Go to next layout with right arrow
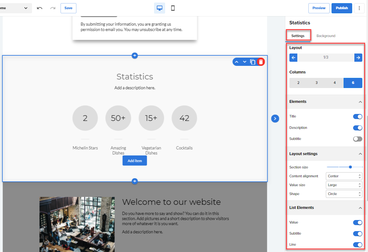Image resolution: width=368 pixels, height=252 pixels. click(x=358, y=57)
